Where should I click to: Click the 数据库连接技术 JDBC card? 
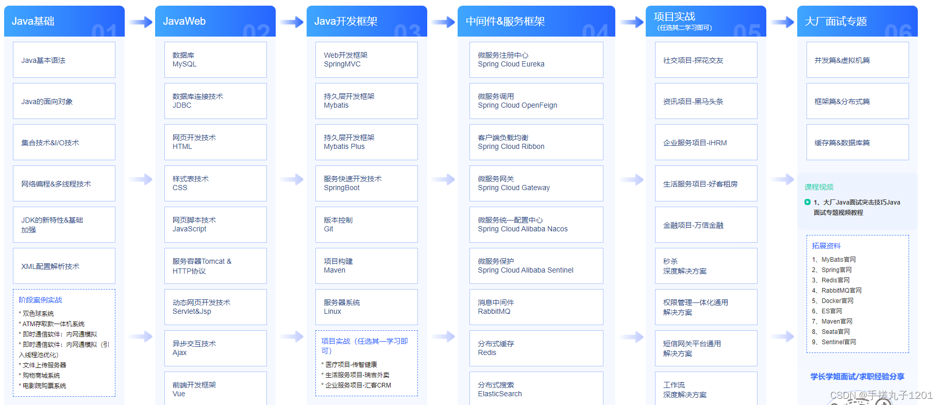(x=215, y=101)
